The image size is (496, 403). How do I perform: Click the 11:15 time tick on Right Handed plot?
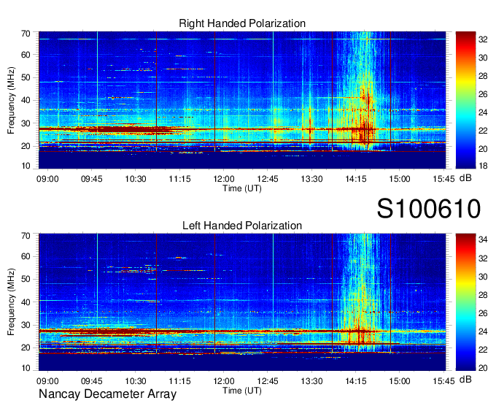[179, 179]
